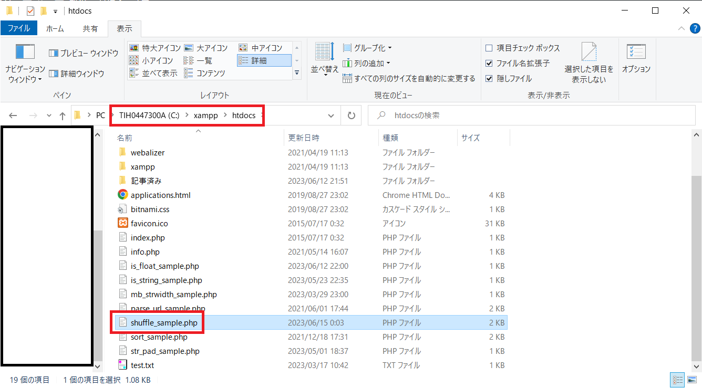Enable the item check boxes (項目チェックボックス) option
Viewport: 702px width, 388px height.
[489, 48]
